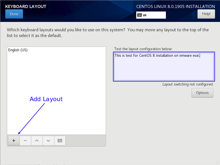Preview keyboard layout via keyboard icon button
This screenshot has height=165, width=220.
point(60,141)
